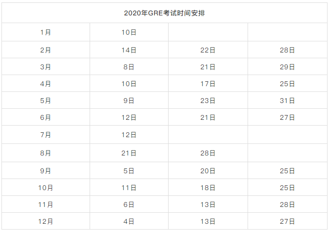
Task: Select the 17日 cell in the 4月 row
Action: point(208,83)
